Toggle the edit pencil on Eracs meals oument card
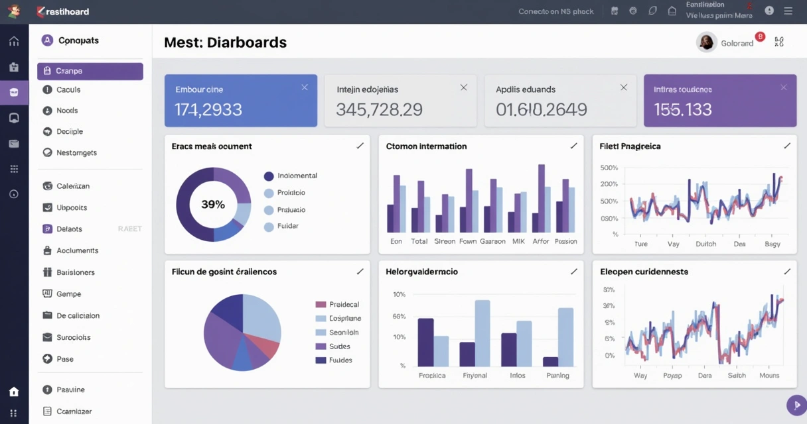The image size is (807, 424). 360,145
